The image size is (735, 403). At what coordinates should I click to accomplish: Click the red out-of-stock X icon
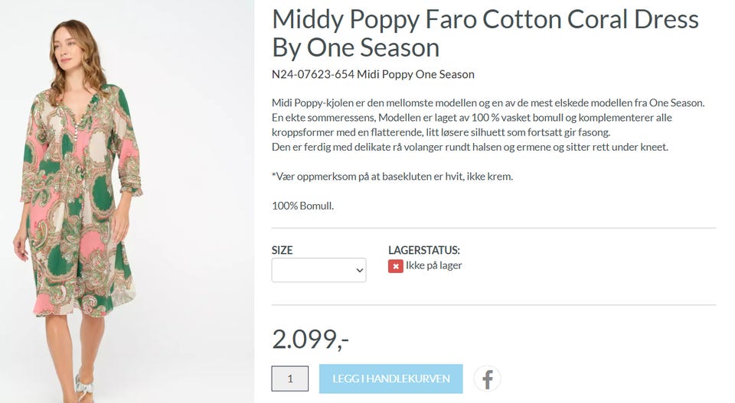[395, 266]
